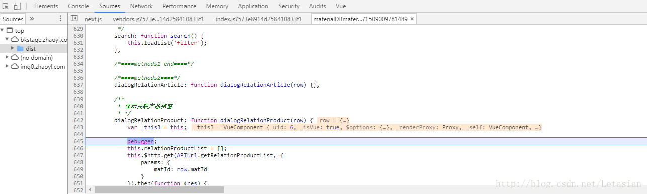The height and width of the screenshot is (194, 647).
Task: Open the Security tab
Action: point(289,6)
